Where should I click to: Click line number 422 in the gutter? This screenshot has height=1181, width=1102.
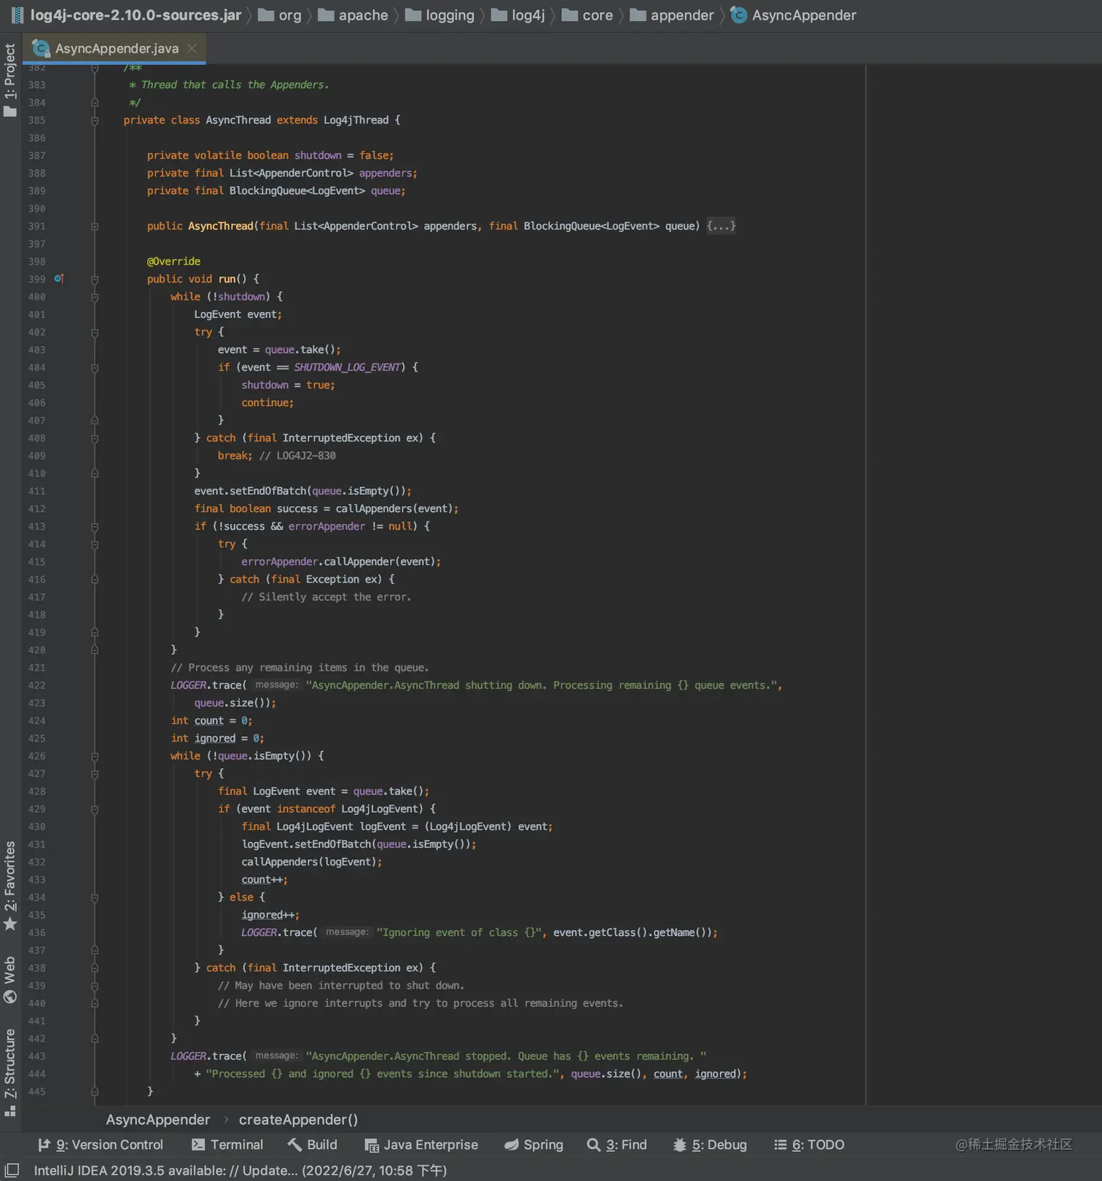point(36,685)
